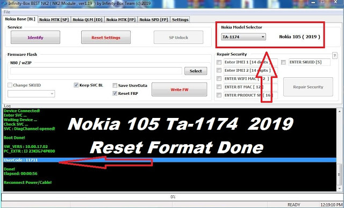The image size is (344, 208).
Task: Click the SVC : DiagChannel opened! log line
Action: pyautogui.click(x=30, y=129)
